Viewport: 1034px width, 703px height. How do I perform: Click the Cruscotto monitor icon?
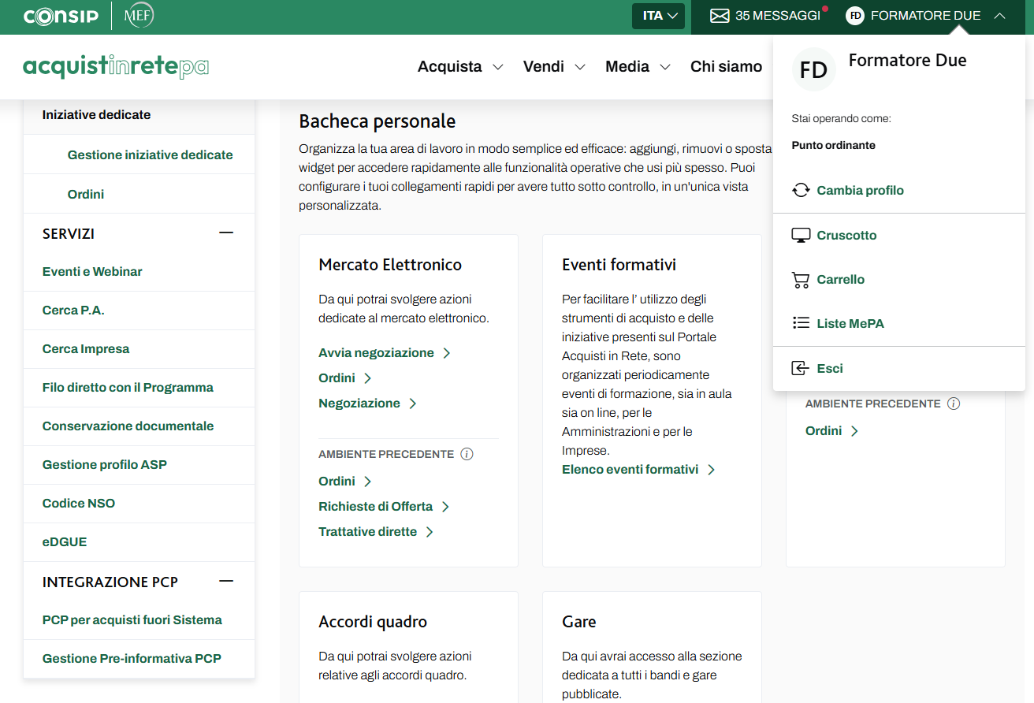(x=801, y=236)
